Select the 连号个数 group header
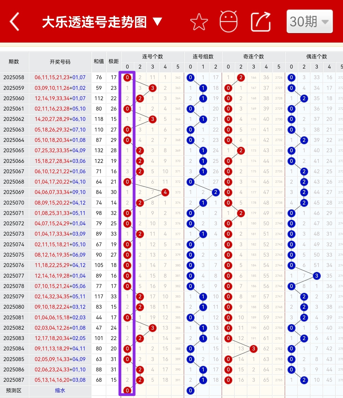This screenshot has height=398, width=343. tap(152, 57)
